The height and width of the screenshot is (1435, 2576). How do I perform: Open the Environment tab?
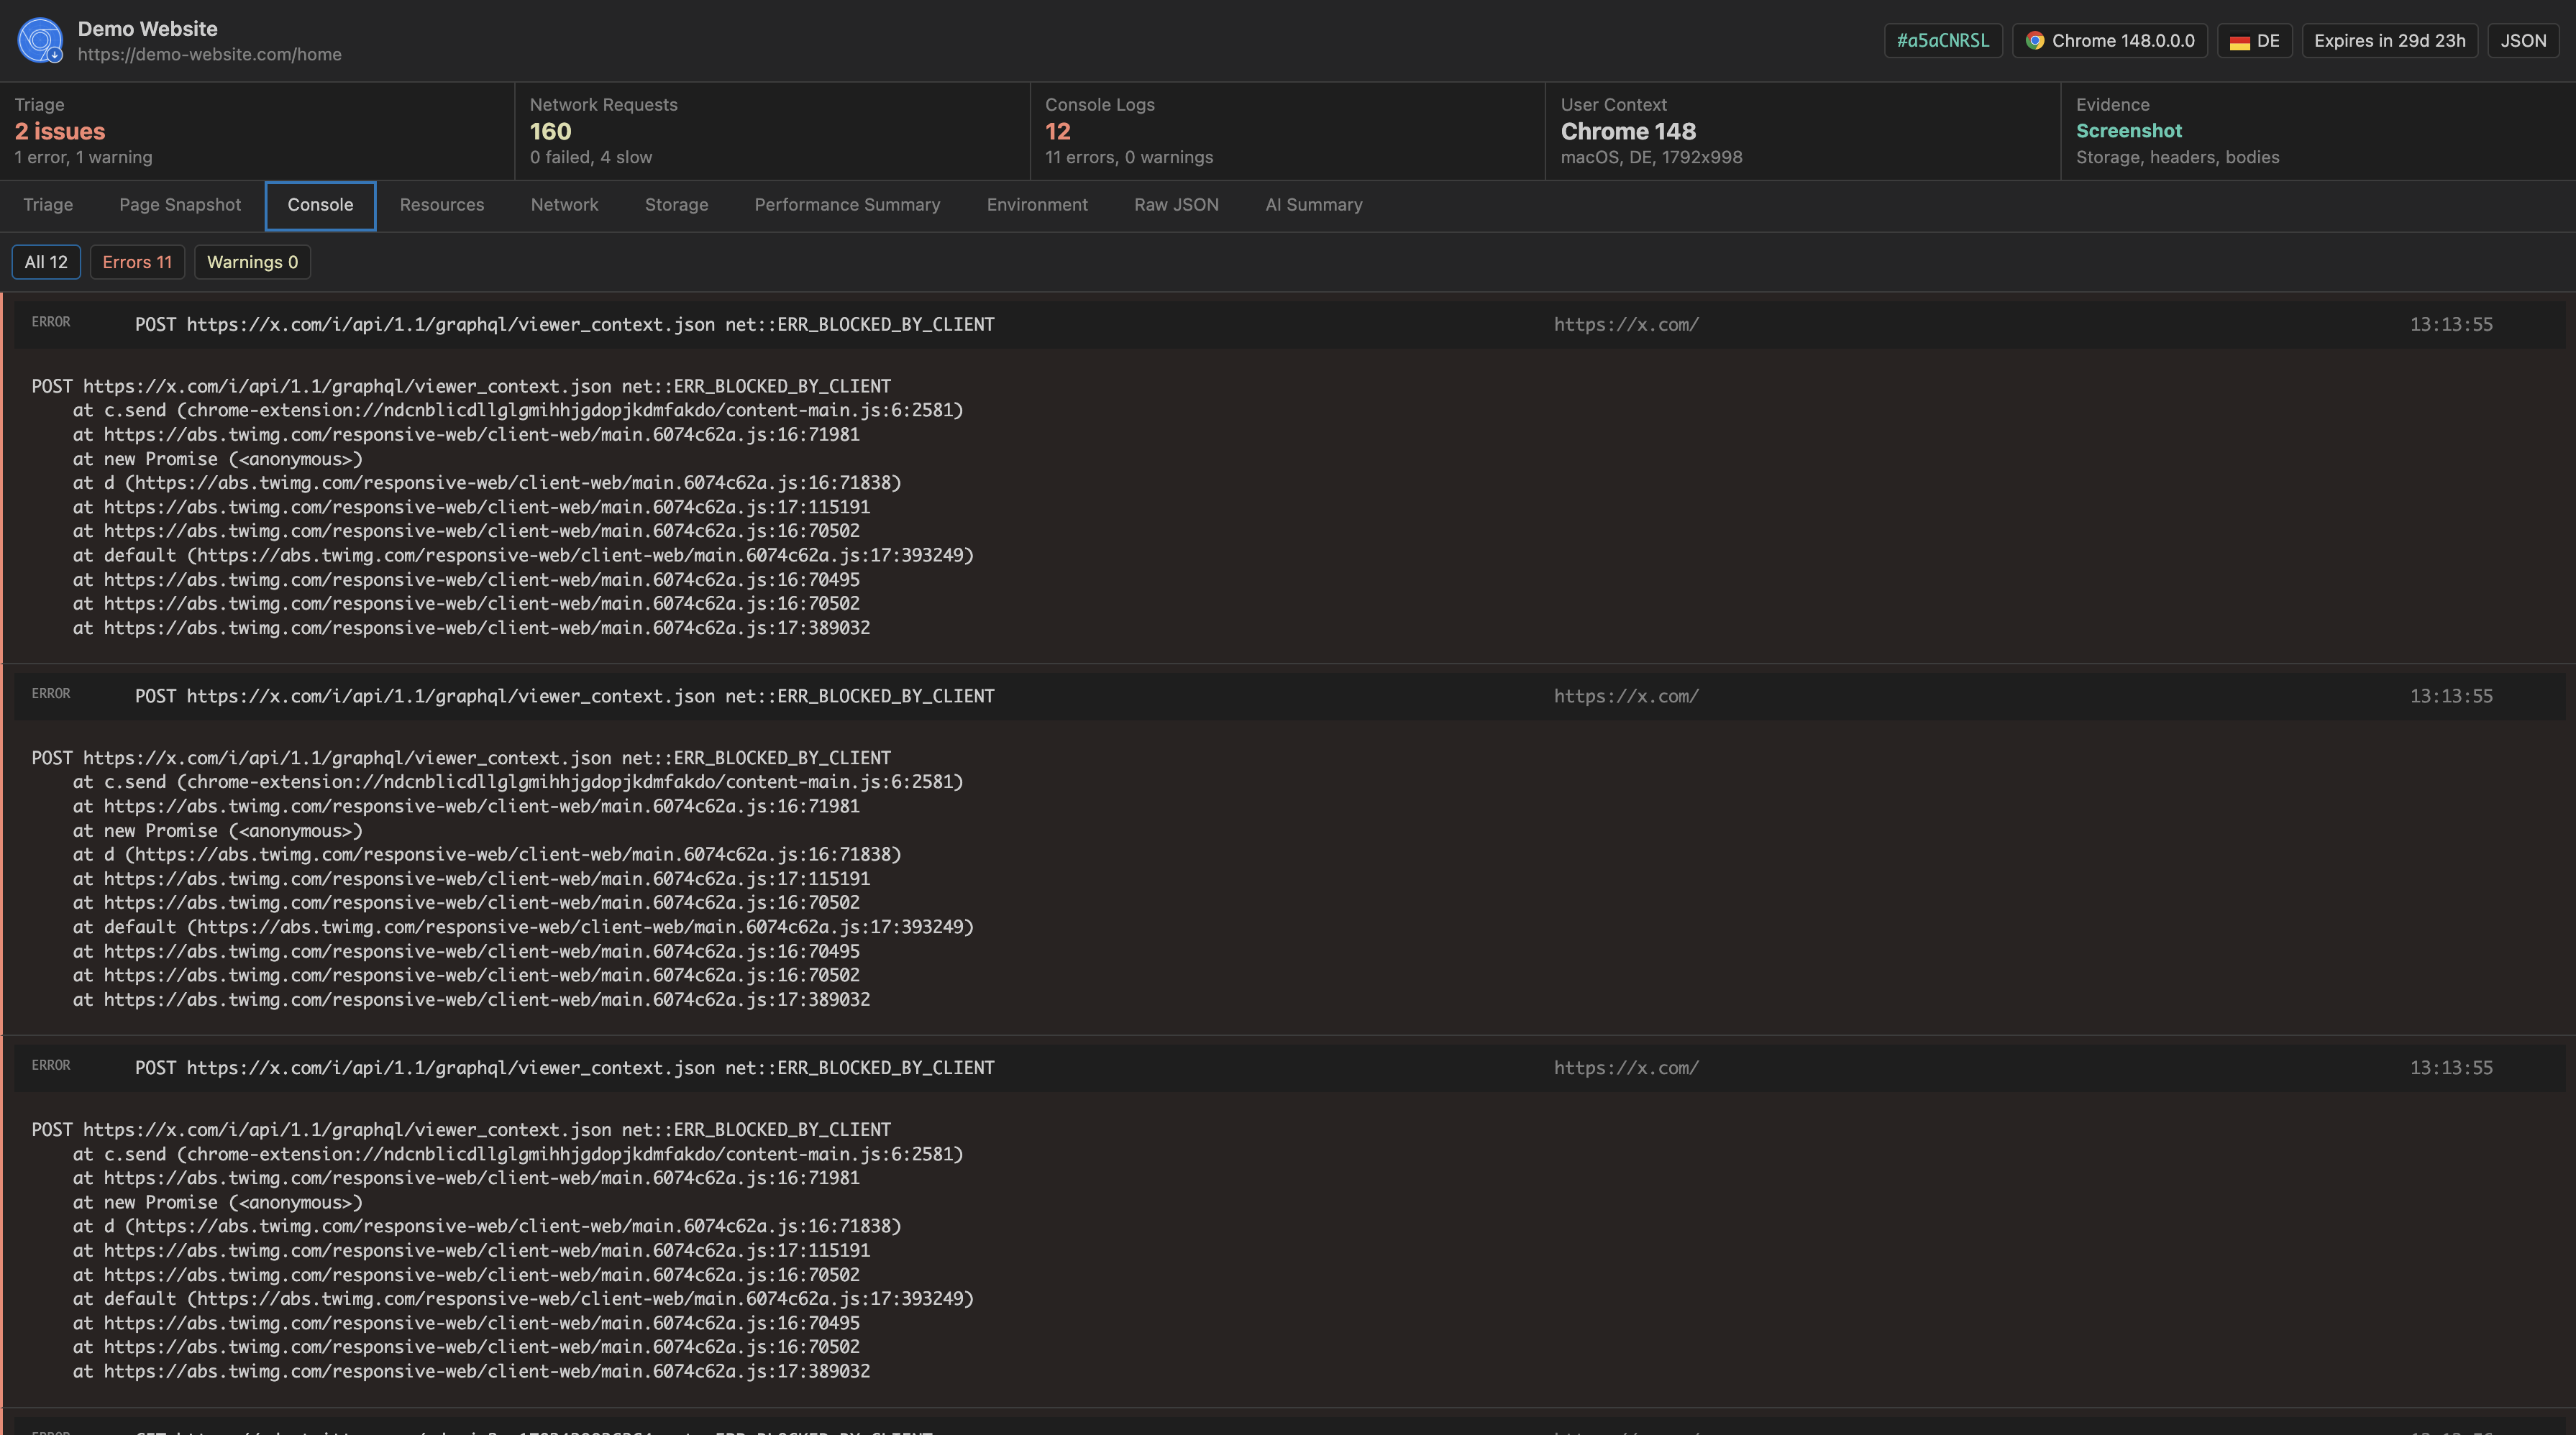coord(1037,205)
